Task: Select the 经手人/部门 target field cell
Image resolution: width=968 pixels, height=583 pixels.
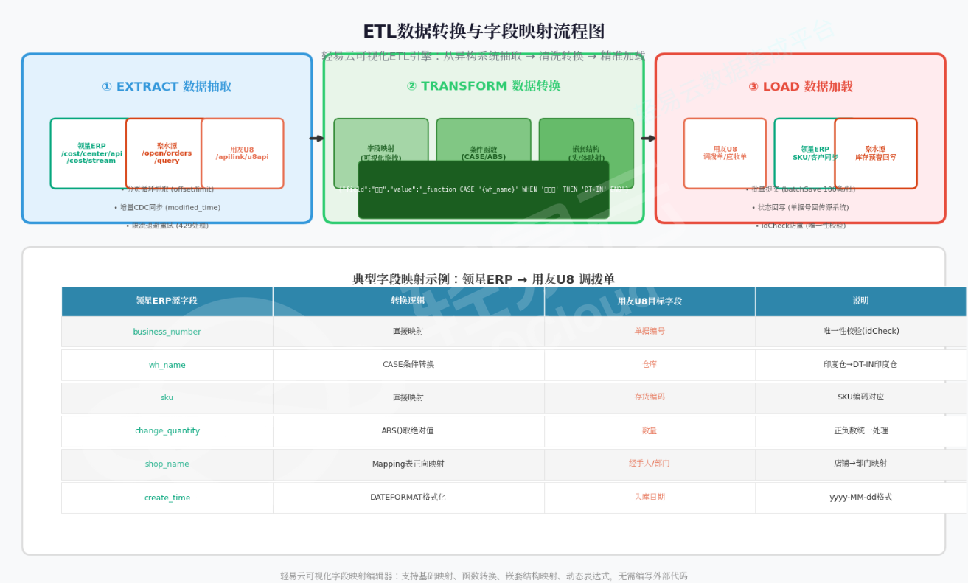Action: pos(650,464)
